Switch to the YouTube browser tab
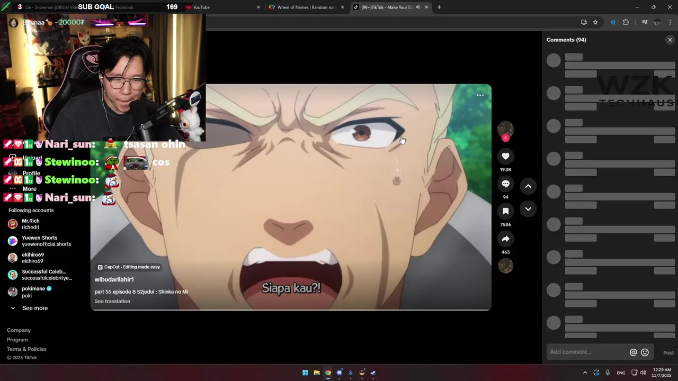 pyautogui.click(x=222, y=7)
